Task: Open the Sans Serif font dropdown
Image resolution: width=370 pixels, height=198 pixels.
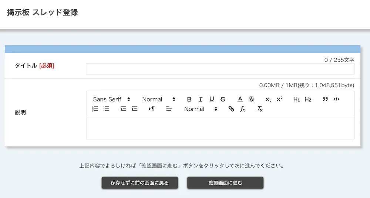Action: tap(112, 99)
